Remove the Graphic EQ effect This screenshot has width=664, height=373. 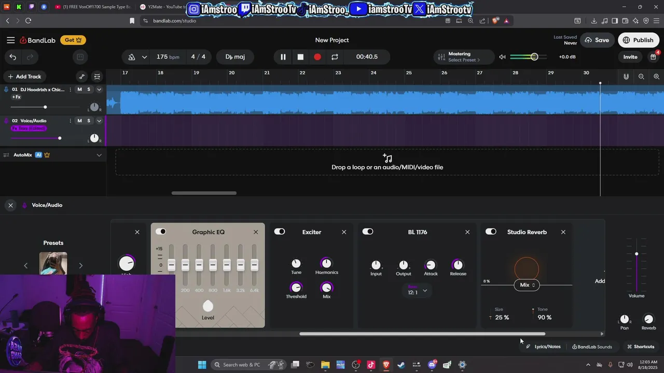tap(256, 232)
